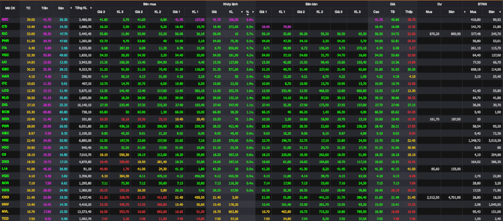Click the Thấp price column header
This screenshot has height=221, width=503.
pos(409,12)
